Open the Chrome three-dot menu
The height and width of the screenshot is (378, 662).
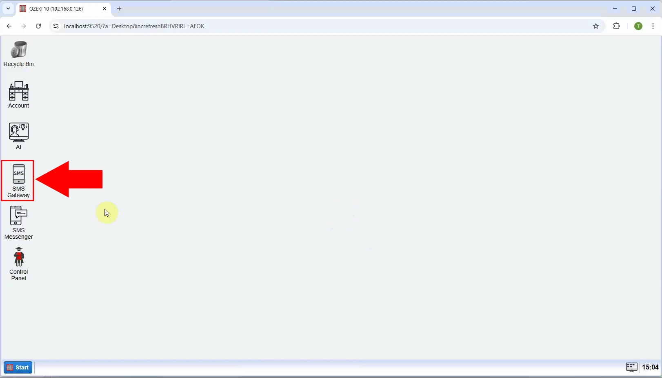pyautogui.click(x=653, y=26)
